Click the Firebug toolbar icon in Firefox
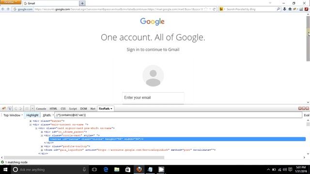The image size is (310, 174). pyautogui.click(x=295, y=9)
